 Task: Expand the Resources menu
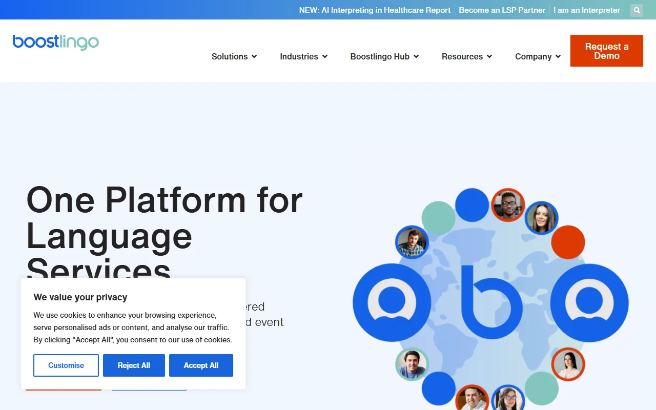tap(467, 56)
